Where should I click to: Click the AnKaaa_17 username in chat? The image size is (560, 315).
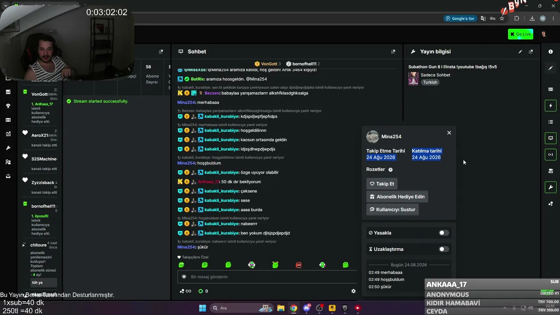pyautogui.click(x=208, y=182)
